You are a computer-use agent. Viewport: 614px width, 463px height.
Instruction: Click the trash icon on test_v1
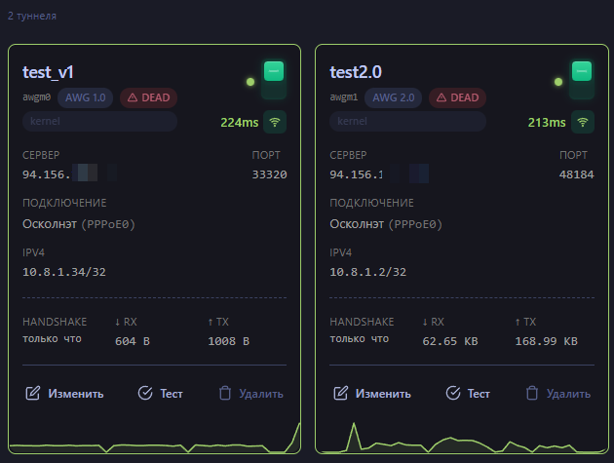coord(225,393)
